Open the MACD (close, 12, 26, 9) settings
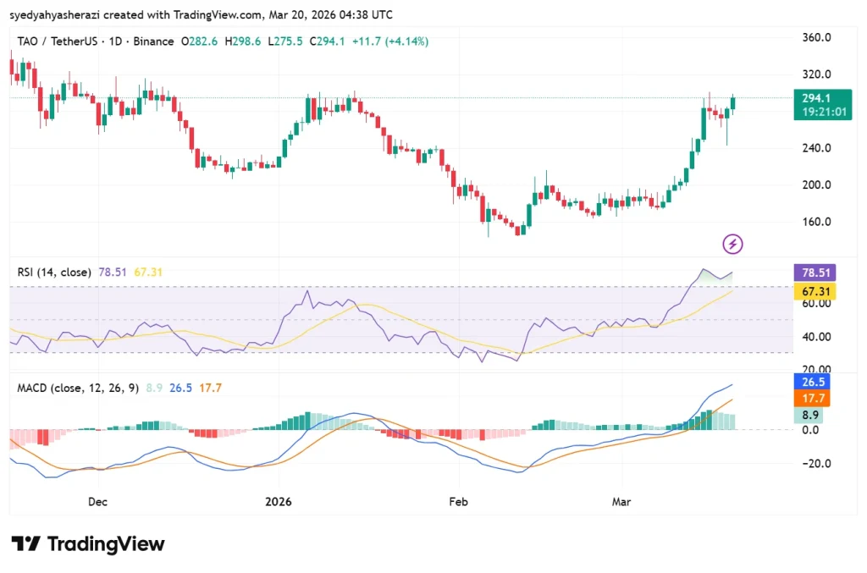 click(x=76, y=388)
